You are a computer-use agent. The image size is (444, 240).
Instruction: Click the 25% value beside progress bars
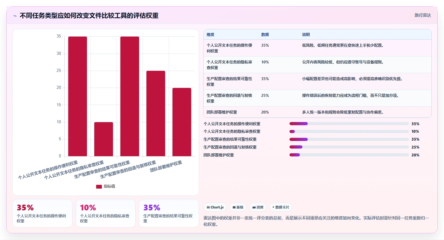point(415,147)
